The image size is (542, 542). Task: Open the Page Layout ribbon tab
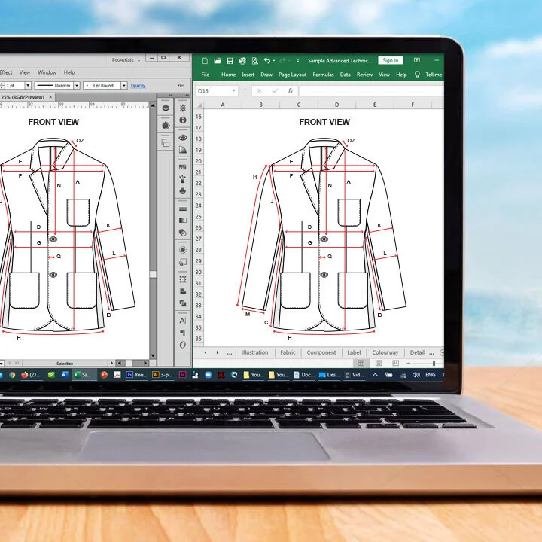pyautogui.click(x=292, y=75)
